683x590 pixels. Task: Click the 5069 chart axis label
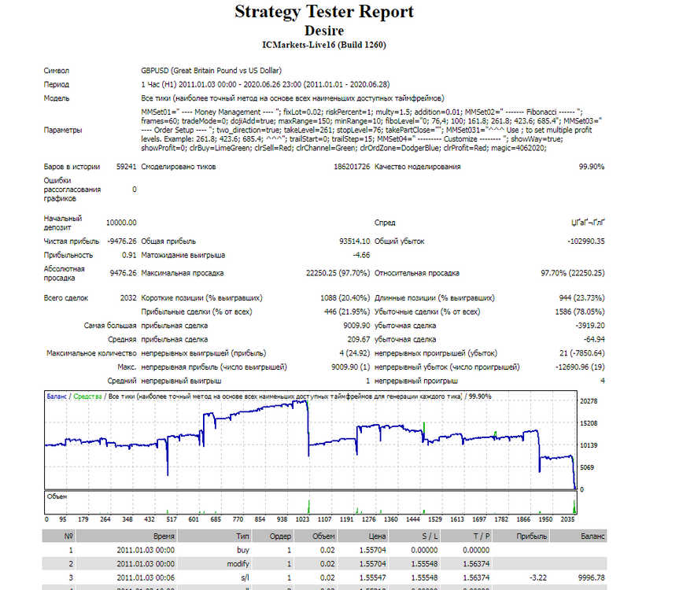(587, 467)
